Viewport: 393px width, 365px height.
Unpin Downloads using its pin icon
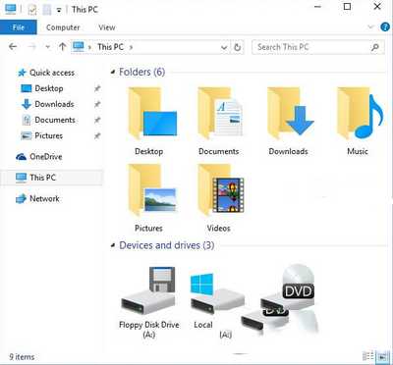click(x=97, y=104)
